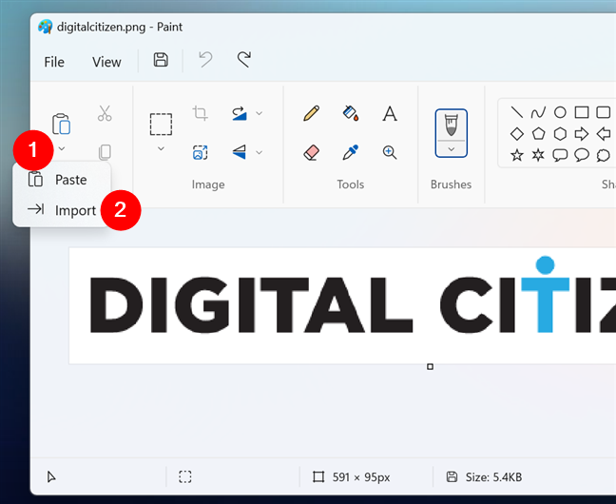Click the Digital Citizen logo canvas
The image size is (616, 504).
coord(342,306)
